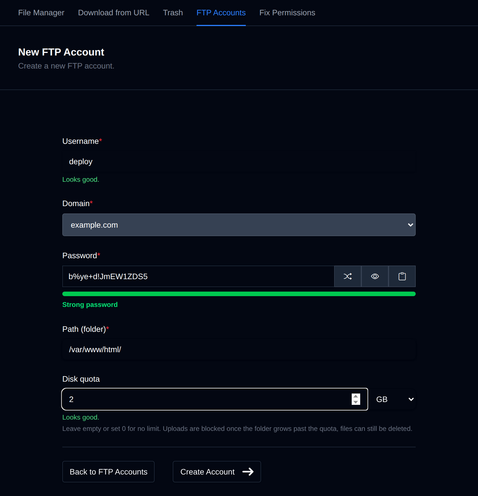This screenshot has height=496, width=478.
Task: Click the 'Strong password' text
Action: point(90,305)
